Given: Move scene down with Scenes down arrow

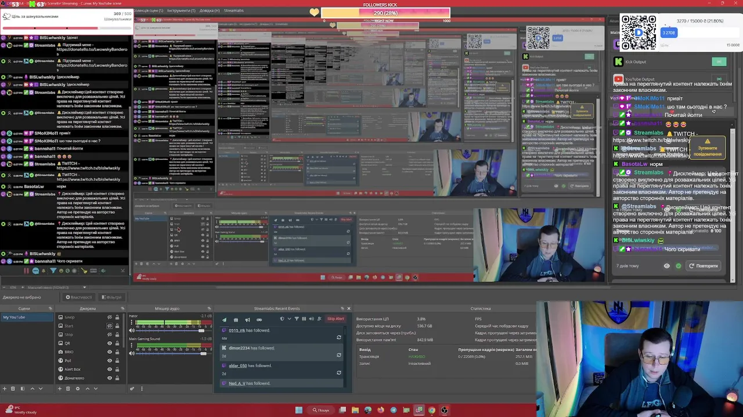Looking at the screenshot, I should pyautogui.click(x=41, y=389).
